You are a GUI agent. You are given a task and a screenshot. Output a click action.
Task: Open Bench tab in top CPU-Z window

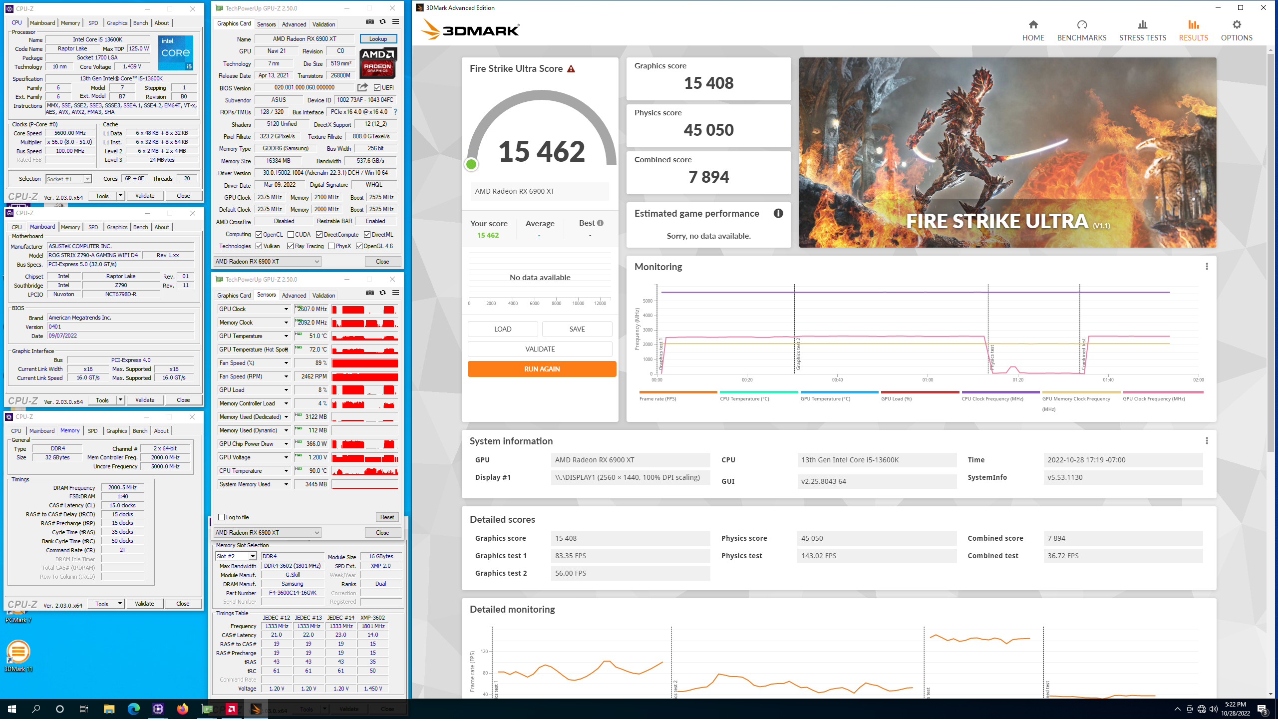[140, 23]
